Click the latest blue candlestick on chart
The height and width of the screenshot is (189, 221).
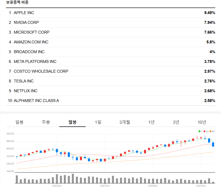click(213, 144)
